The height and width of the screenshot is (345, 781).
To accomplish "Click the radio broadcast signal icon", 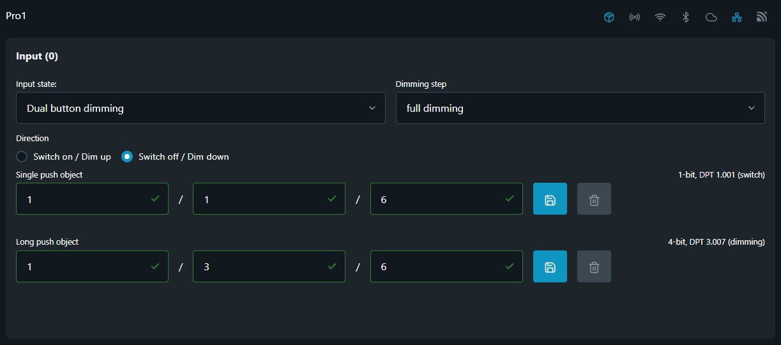I will click(634, 17).
